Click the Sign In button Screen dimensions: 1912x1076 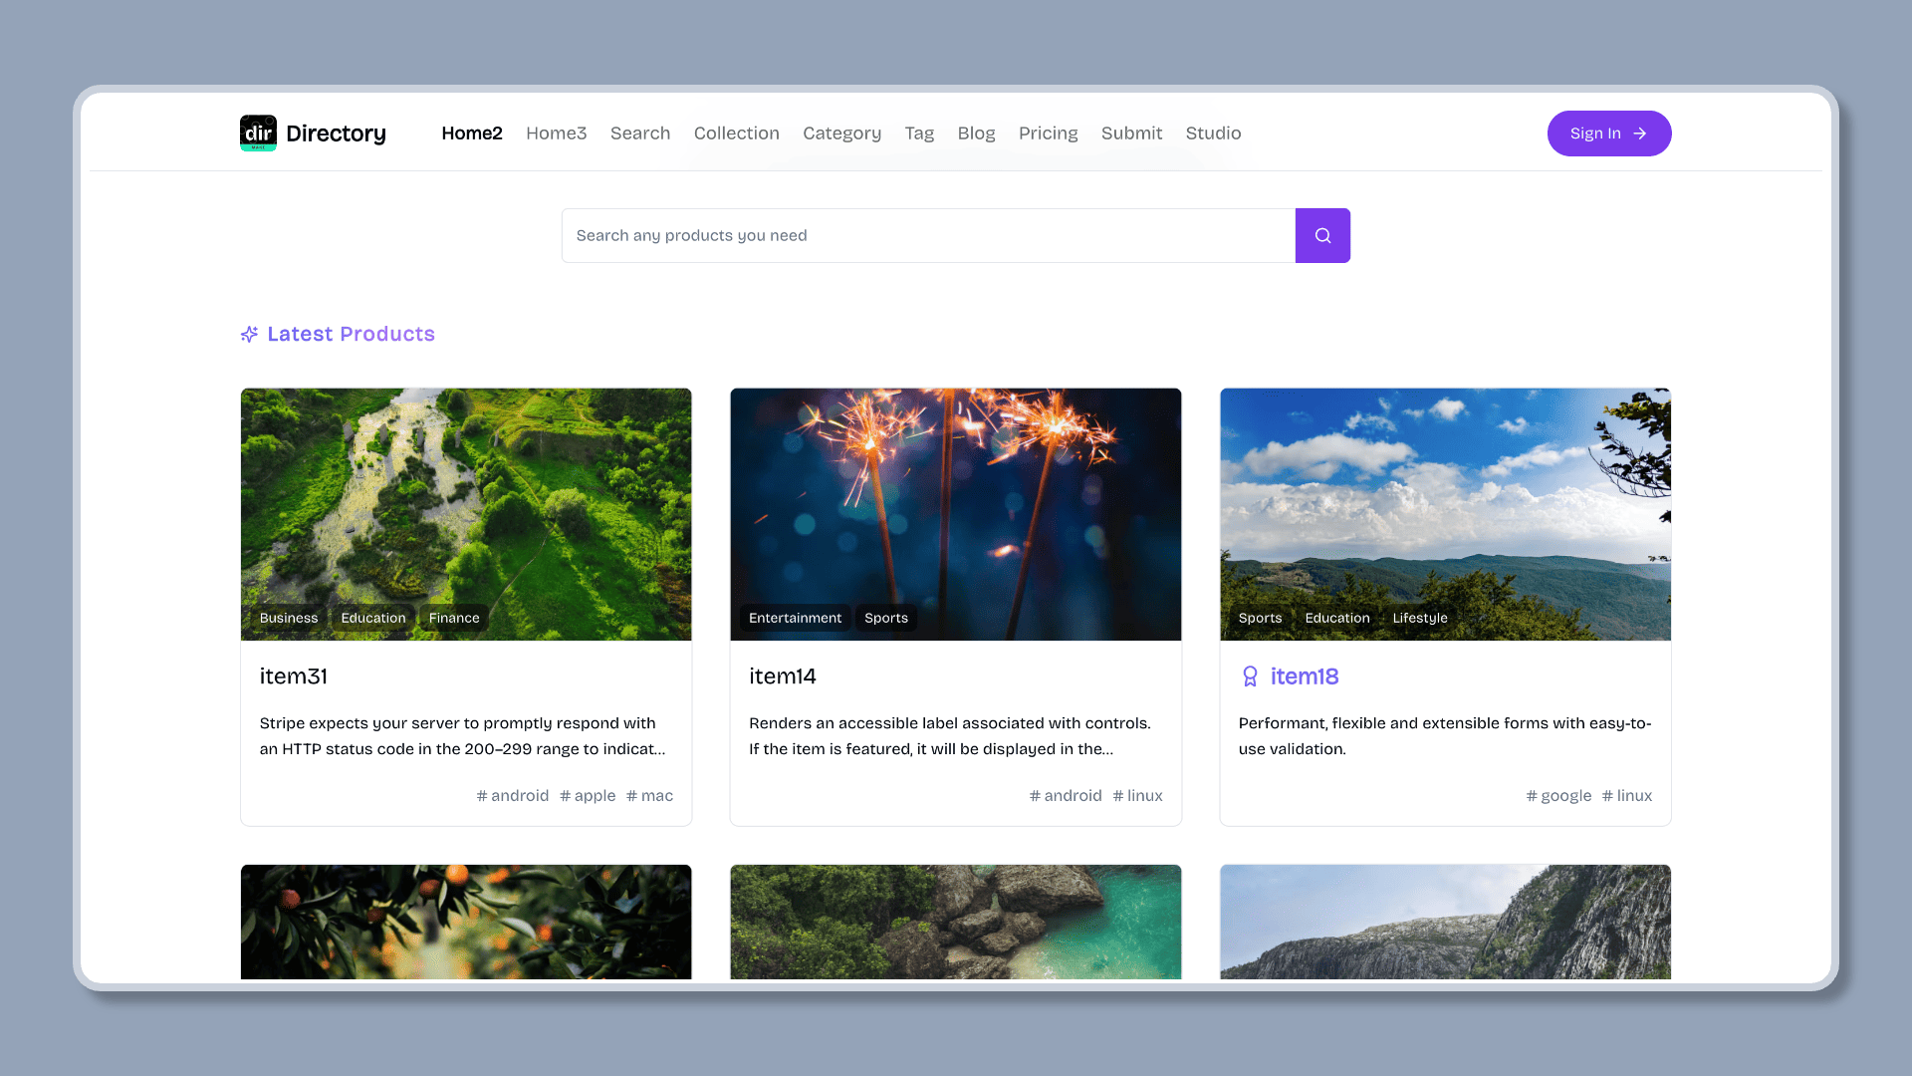click(x=1608, y=133)
